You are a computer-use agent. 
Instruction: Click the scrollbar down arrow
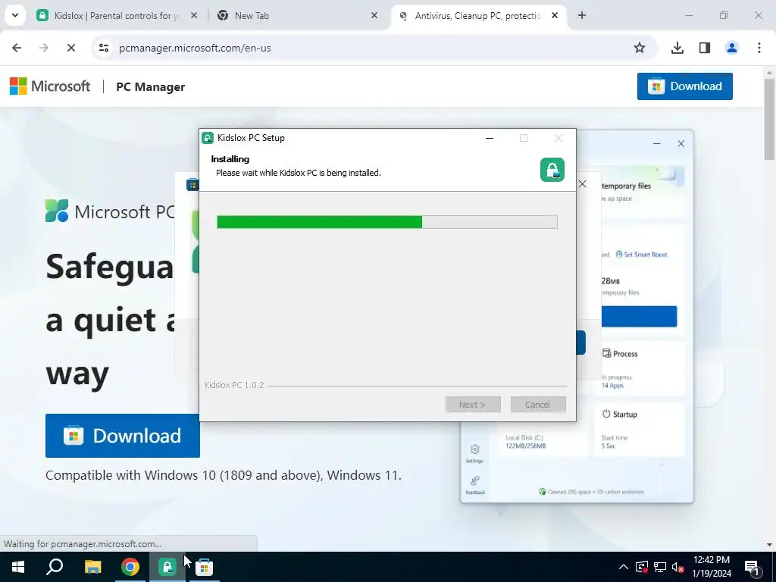[769, 545]
